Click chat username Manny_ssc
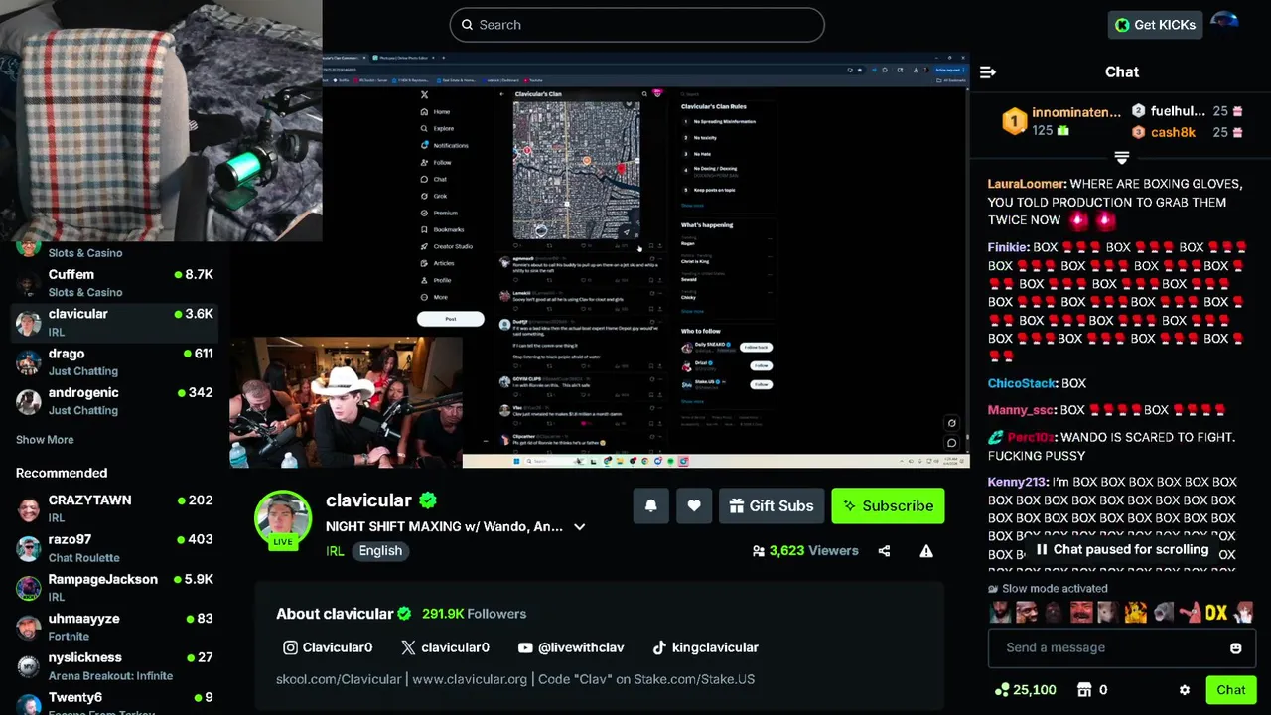This screenshot has width=1271, height=715. click(x=1021, y=409)
